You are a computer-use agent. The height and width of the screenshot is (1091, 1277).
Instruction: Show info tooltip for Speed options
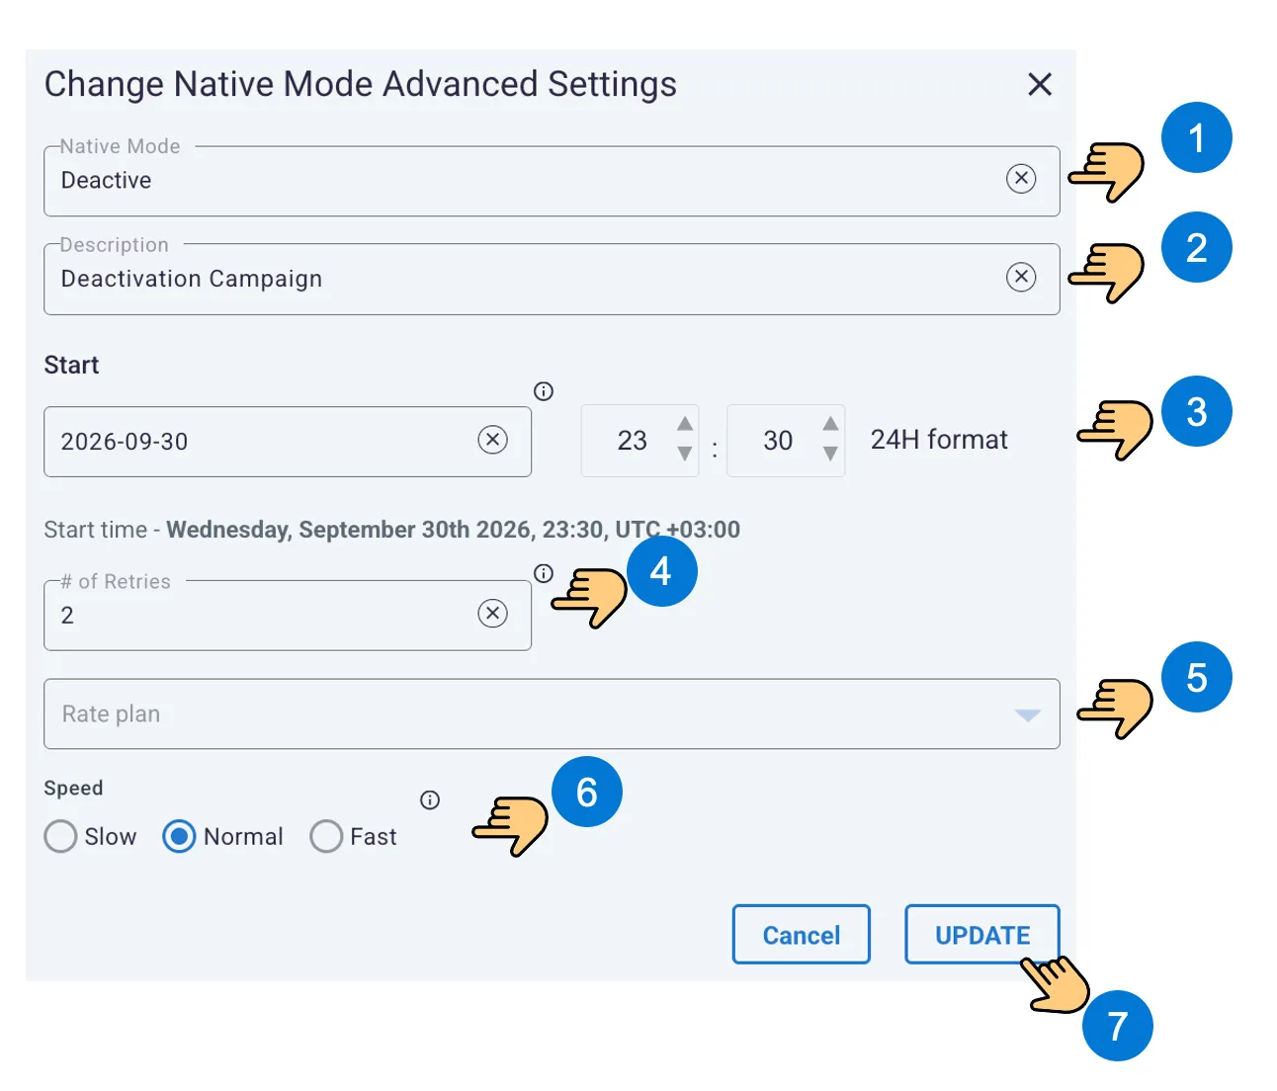(x=430, y=800)
